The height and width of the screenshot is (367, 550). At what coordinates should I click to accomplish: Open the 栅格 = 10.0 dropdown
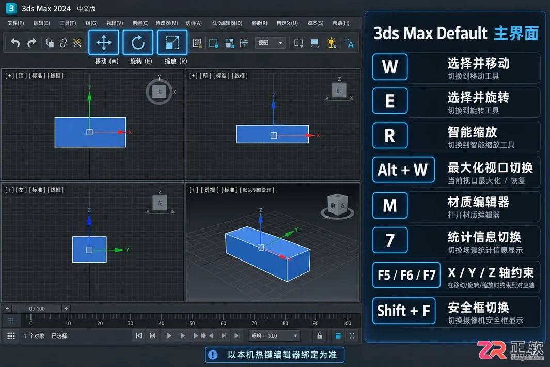pyautogui.click(x=274, y=336)
